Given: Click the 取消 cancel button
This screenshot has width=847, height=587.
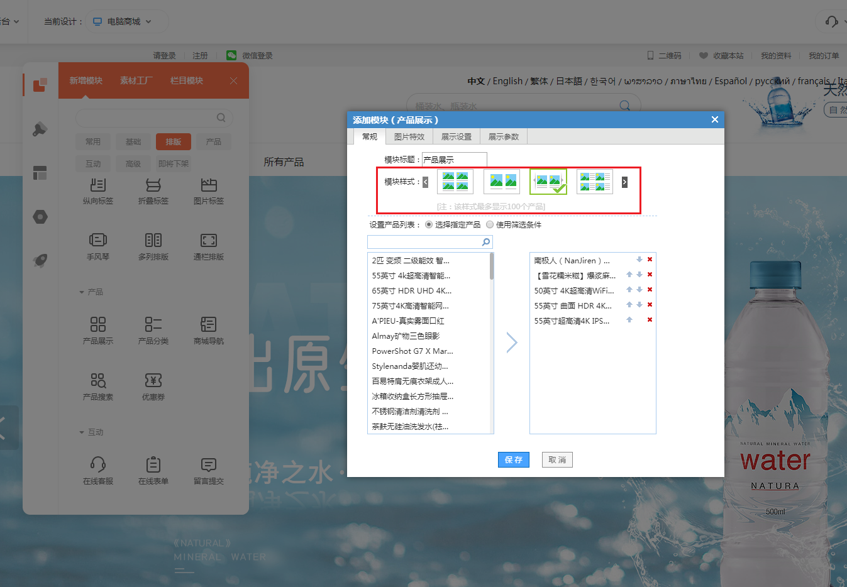Looking at the screenshot, I should click(557, 459).
